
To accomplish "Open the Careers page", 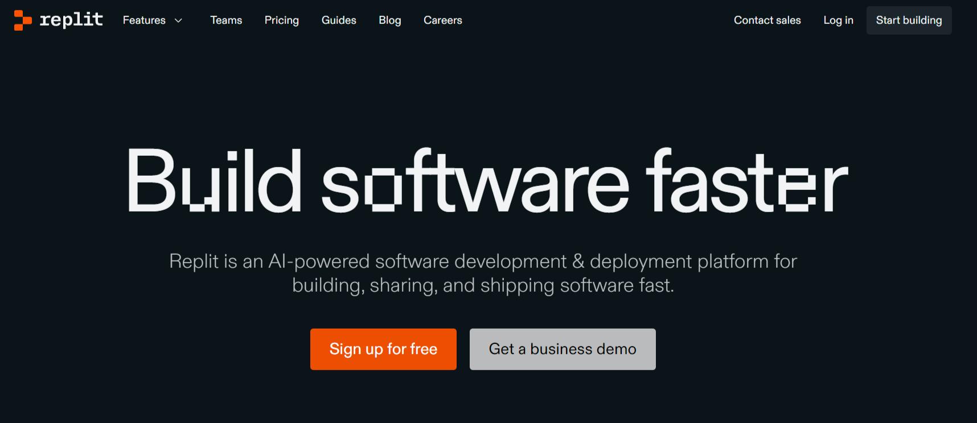I will tap(443, 20).
